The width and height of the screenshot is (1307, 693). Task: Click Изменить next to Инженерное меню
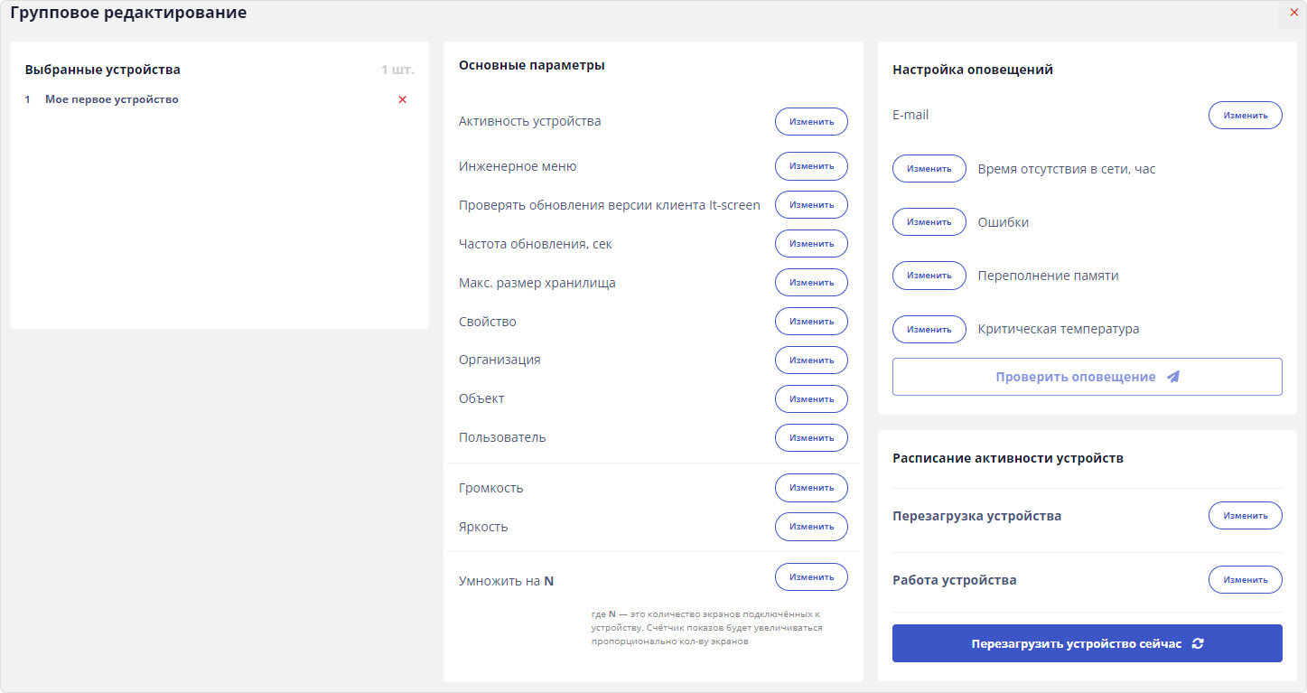coord(811,166)
